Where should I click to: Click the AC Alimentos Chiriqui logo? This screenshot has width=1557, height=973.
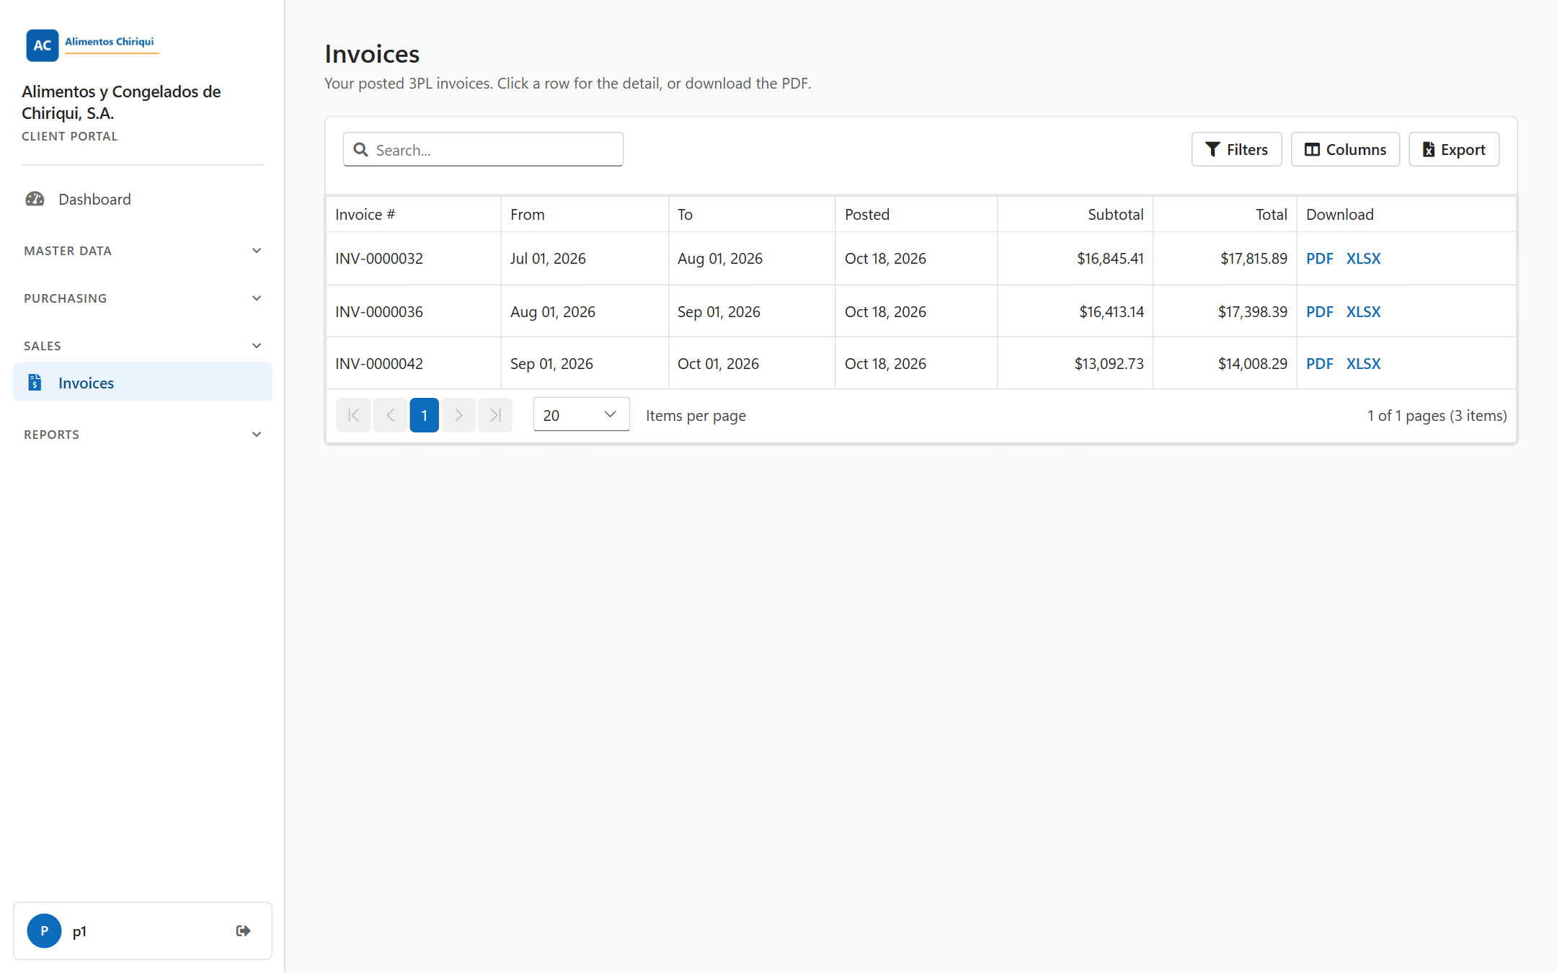tap(92, 45)
